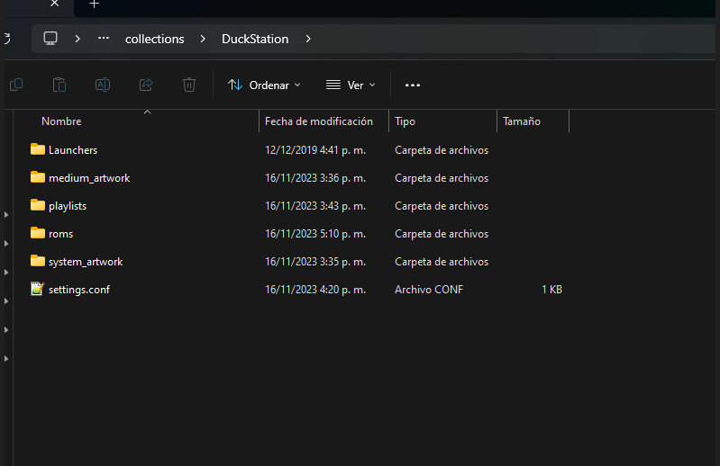Select the settings.conf file icon
Viewport: 720px width, 466px height.
click(37, 289)
